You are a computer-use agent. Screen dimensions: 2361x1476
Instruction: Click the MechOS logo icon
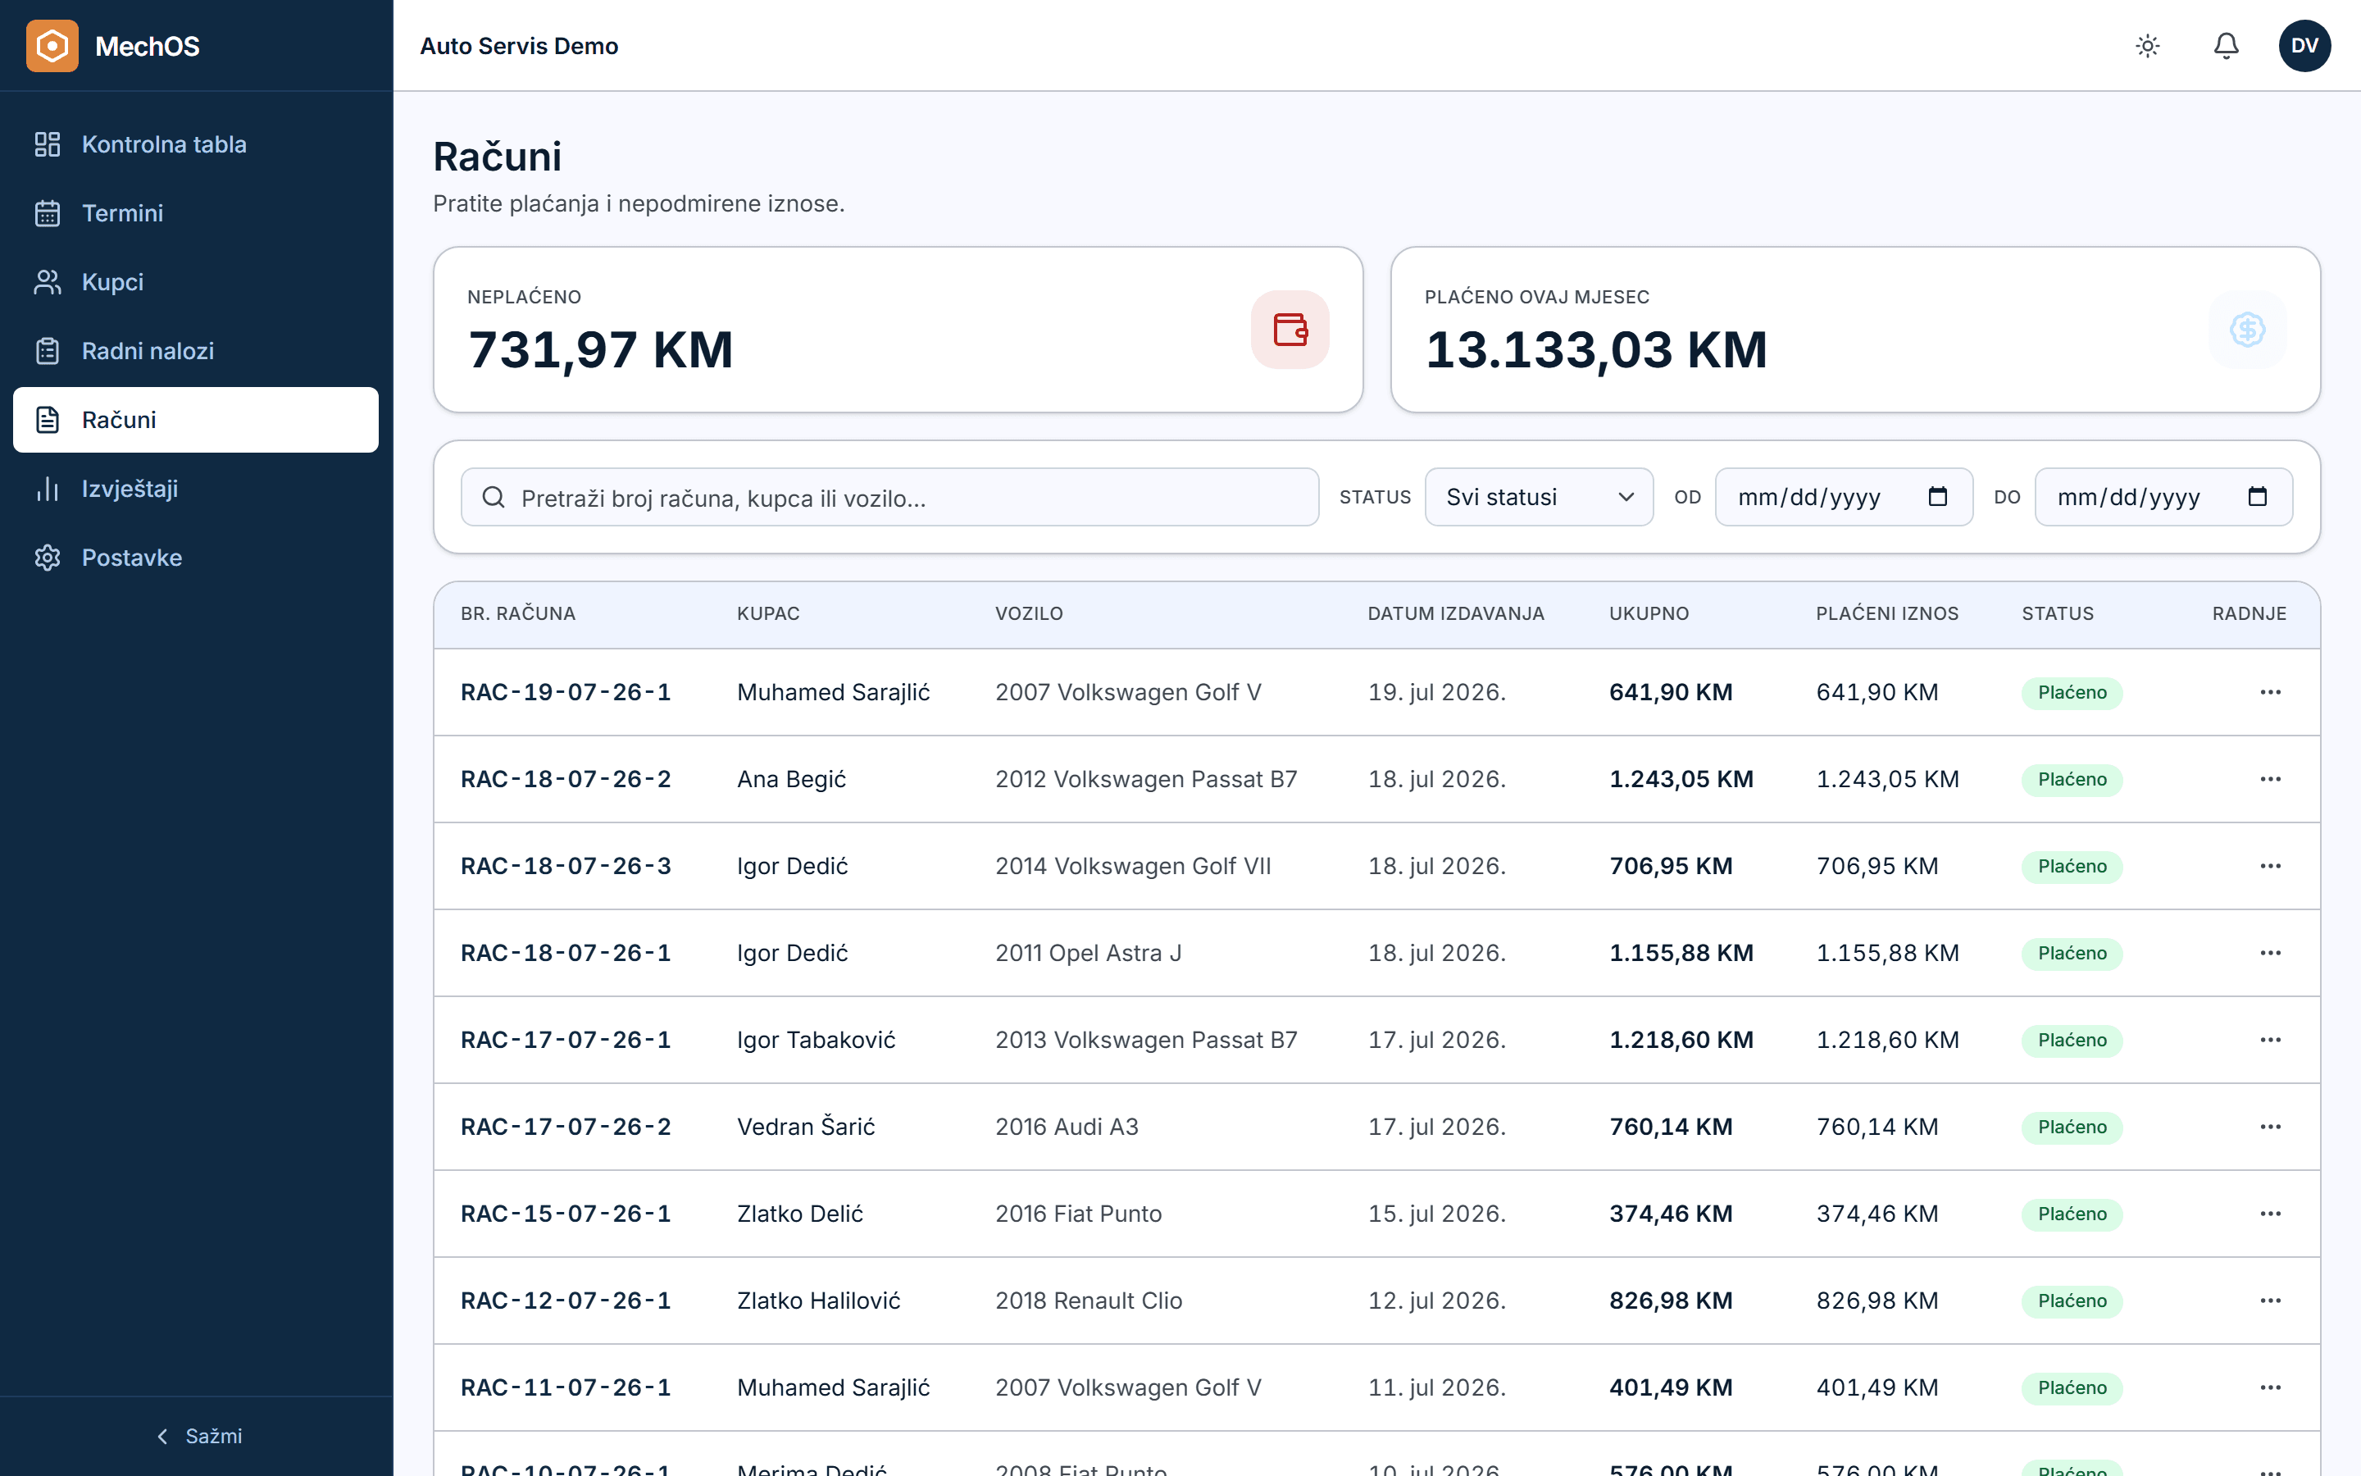coord(52,46)
